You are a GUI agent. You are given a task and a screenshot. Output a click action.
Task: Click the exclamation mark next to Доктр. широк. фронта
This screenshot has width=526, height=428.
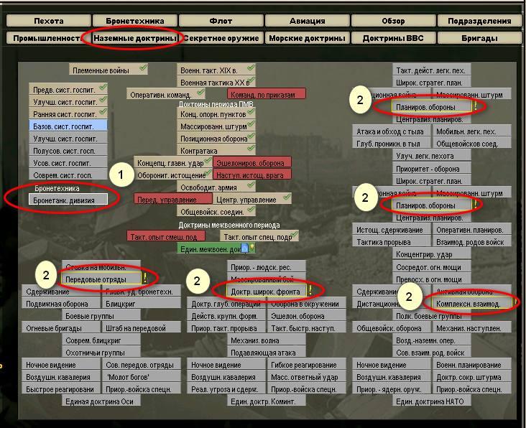coord(310,290)
